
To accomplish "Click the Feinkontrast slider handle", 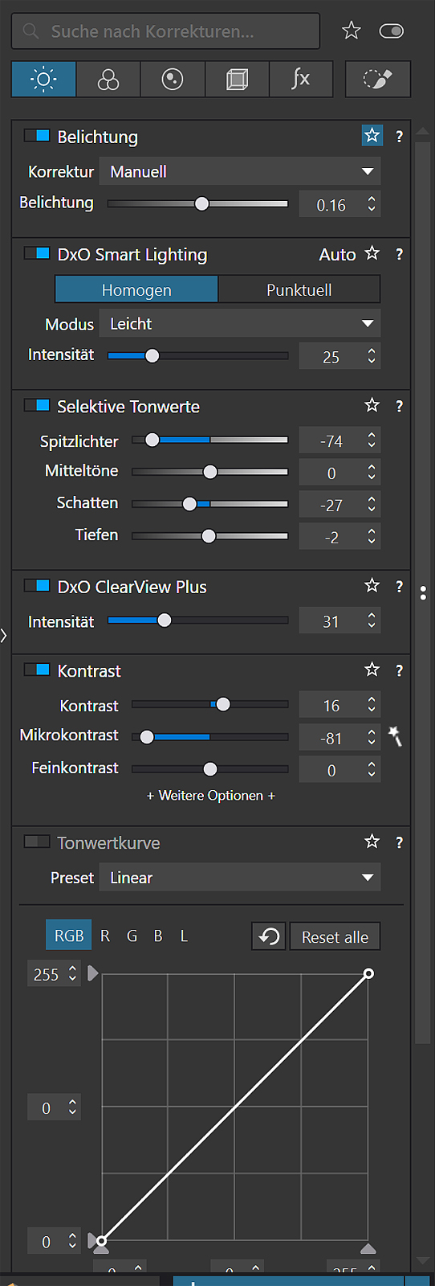I will pyautogui.click(x=210, y=769).
